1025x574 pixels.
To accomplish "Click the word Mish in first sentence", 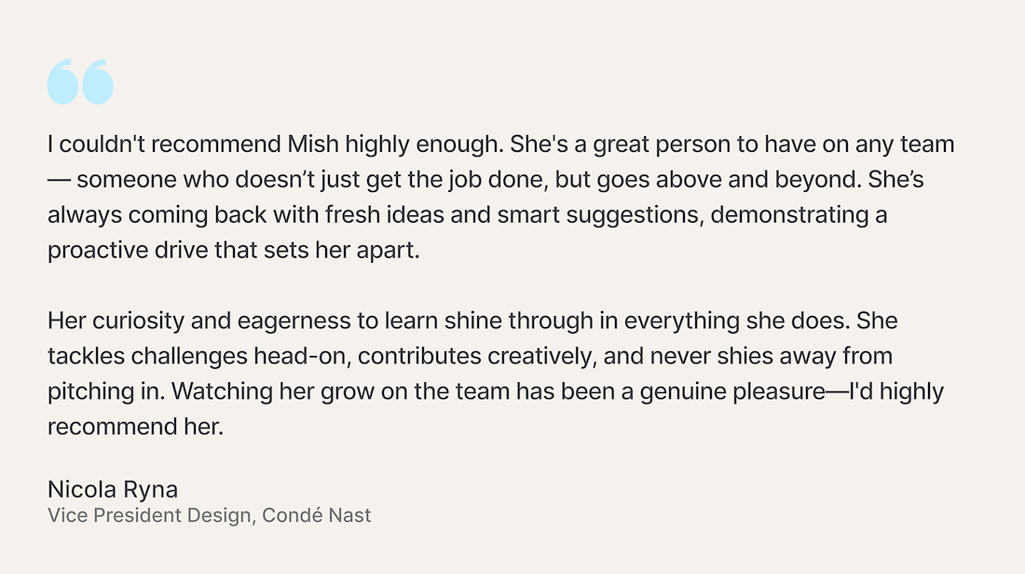I will pos(313,143).
